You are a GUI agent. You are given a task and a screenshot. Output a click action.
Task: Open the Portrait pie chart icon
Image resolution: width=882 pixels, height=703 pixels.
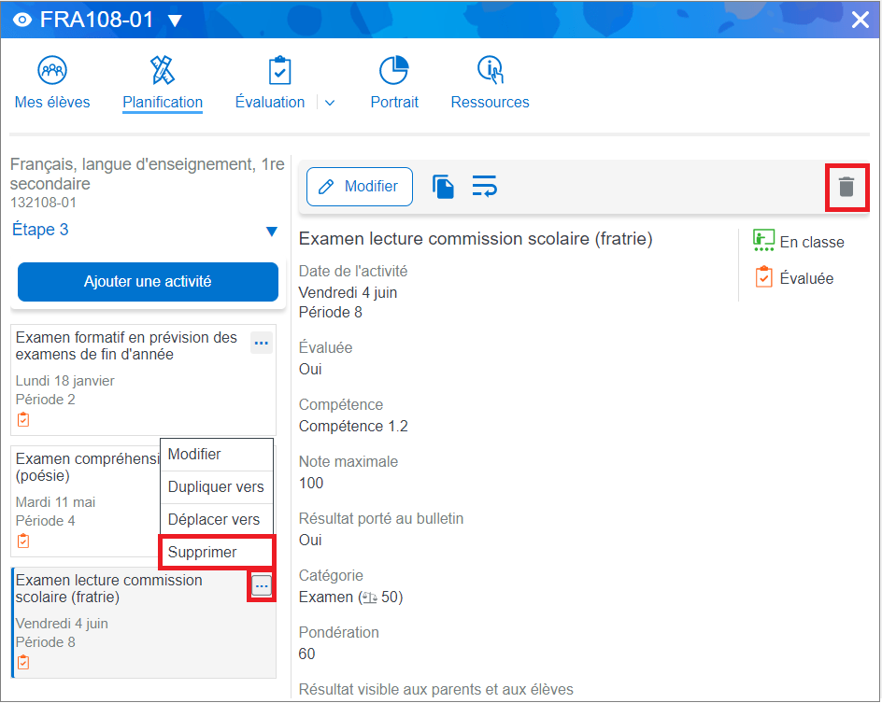point(393,70)
